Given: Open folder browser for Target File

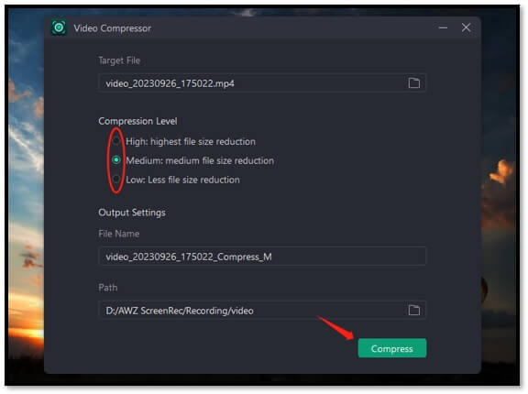Looking at the screenshot, I should [x=413, y=82].
